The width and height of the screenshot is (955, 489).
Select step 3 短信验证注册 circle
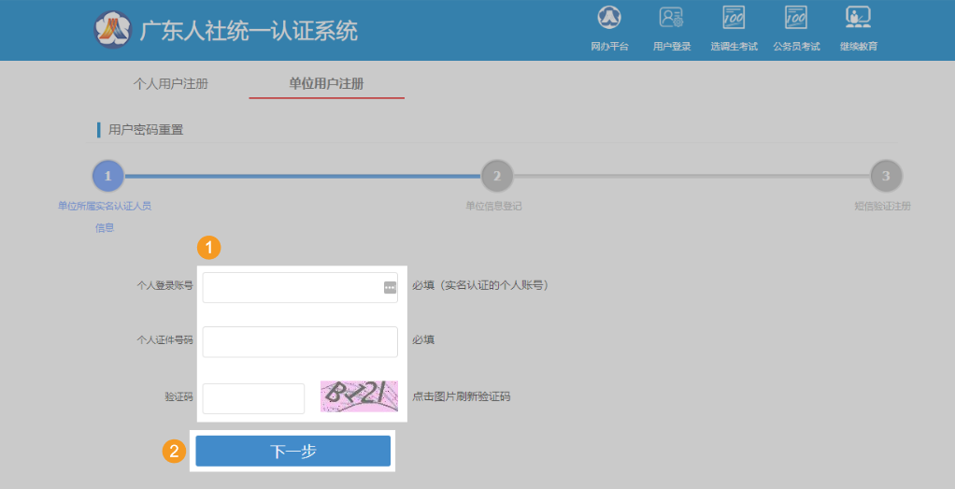click(x=886, y=176)
